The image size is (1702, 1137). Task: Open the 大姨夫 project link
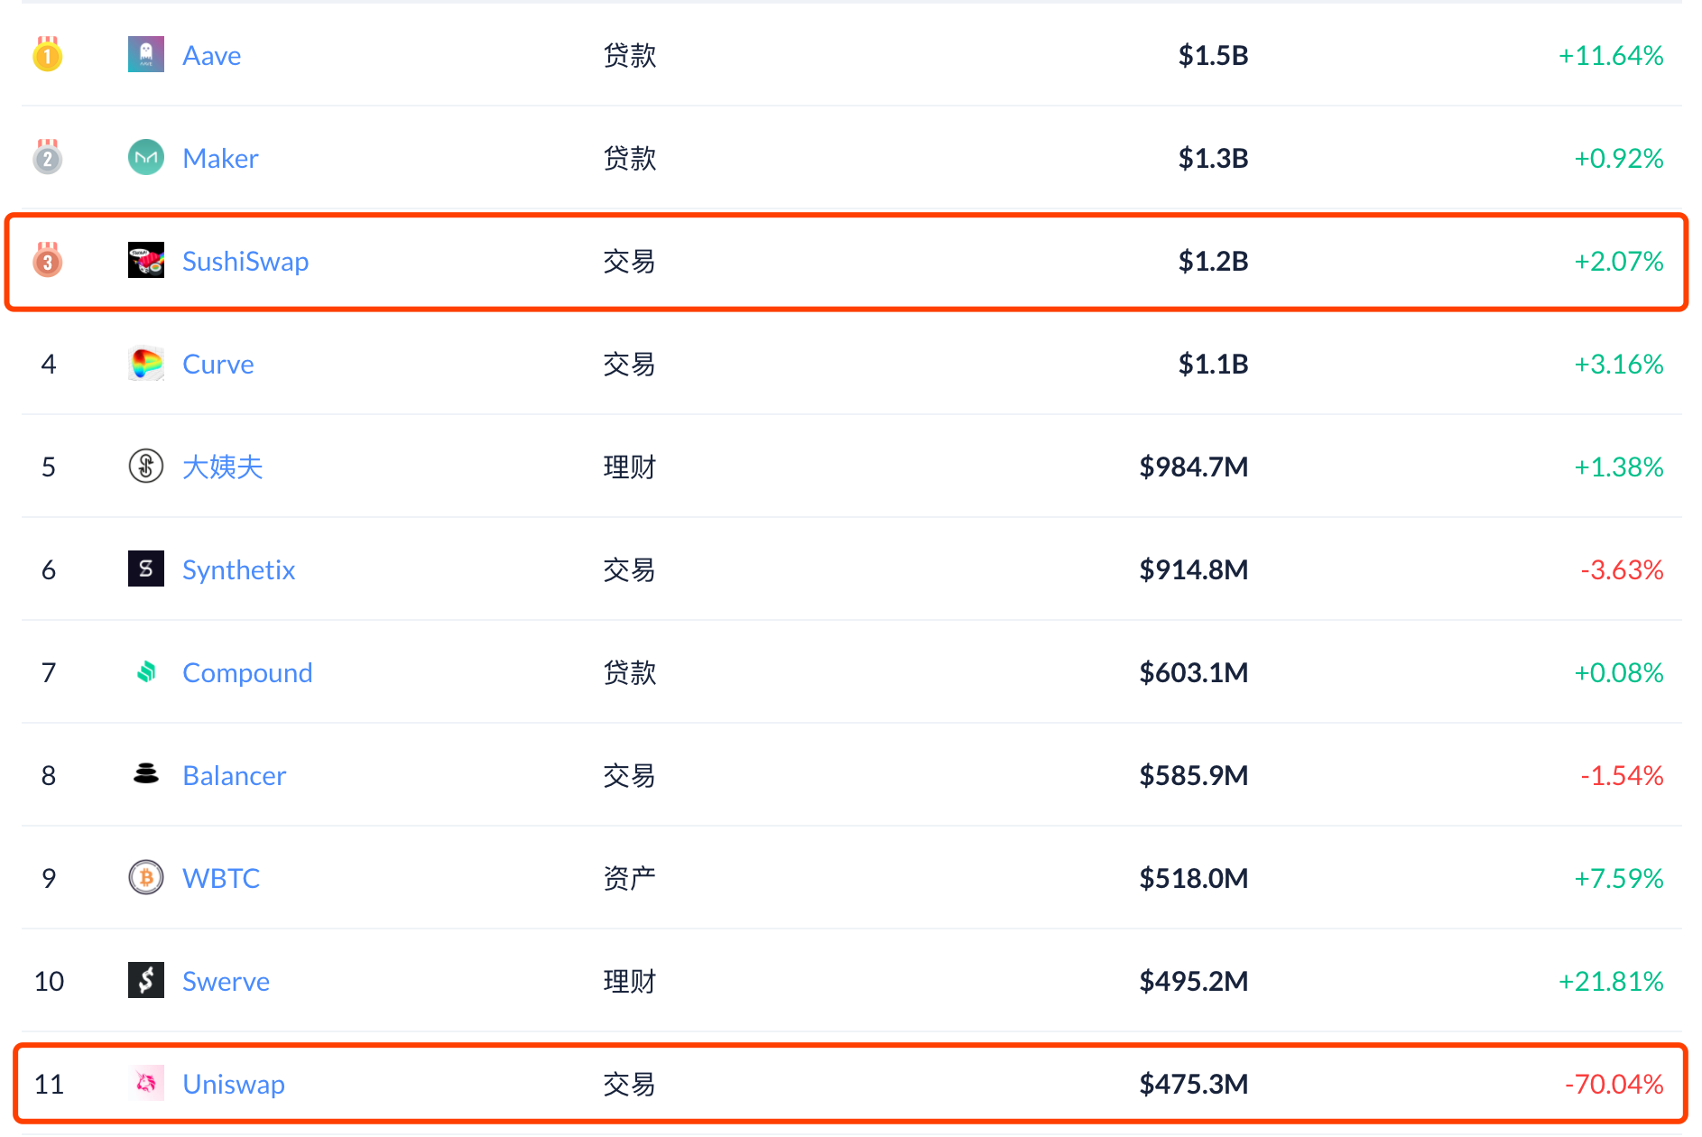click(222, 467)
